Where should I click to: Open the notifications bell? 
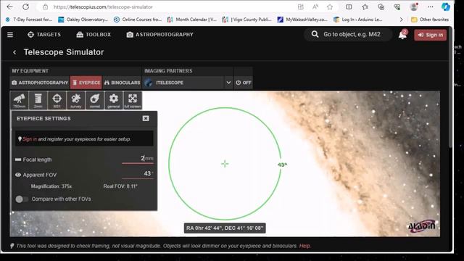pos(402,35)
